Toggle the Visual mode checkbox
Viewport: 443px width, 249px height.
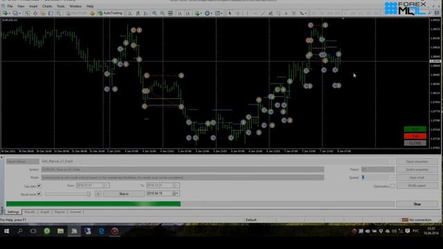tap(39, 194)
